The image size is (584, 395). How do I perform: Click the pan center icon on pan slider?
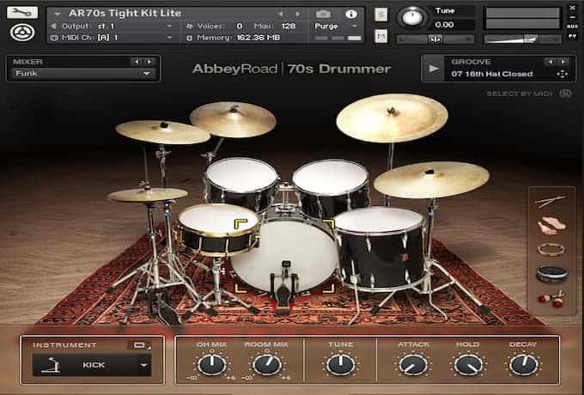(435, 39)
